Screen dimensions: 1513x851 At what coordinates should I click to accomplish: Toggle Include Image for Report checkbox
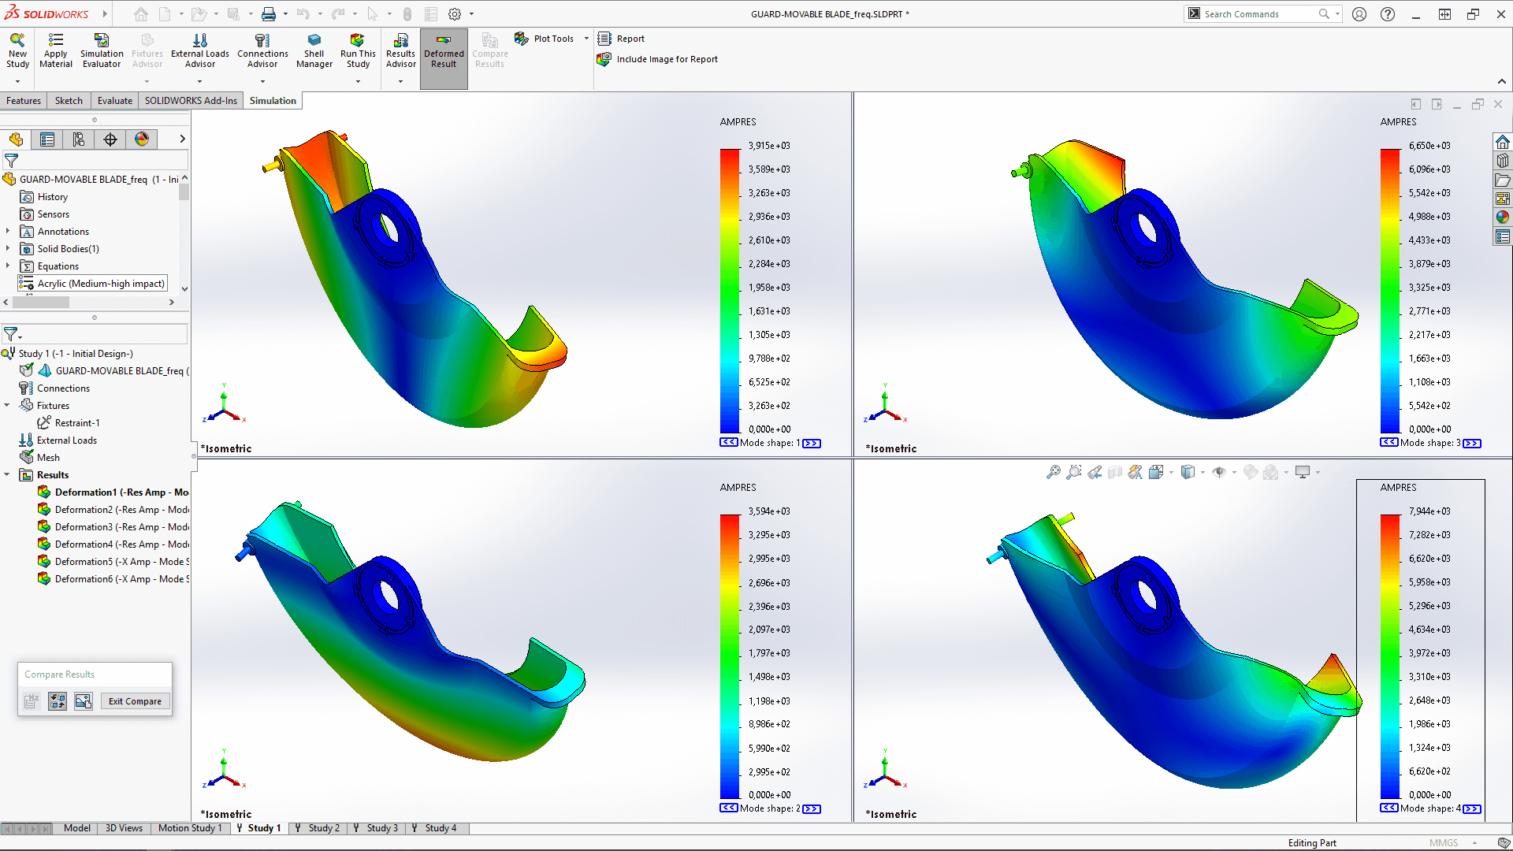tap(604, 59)
